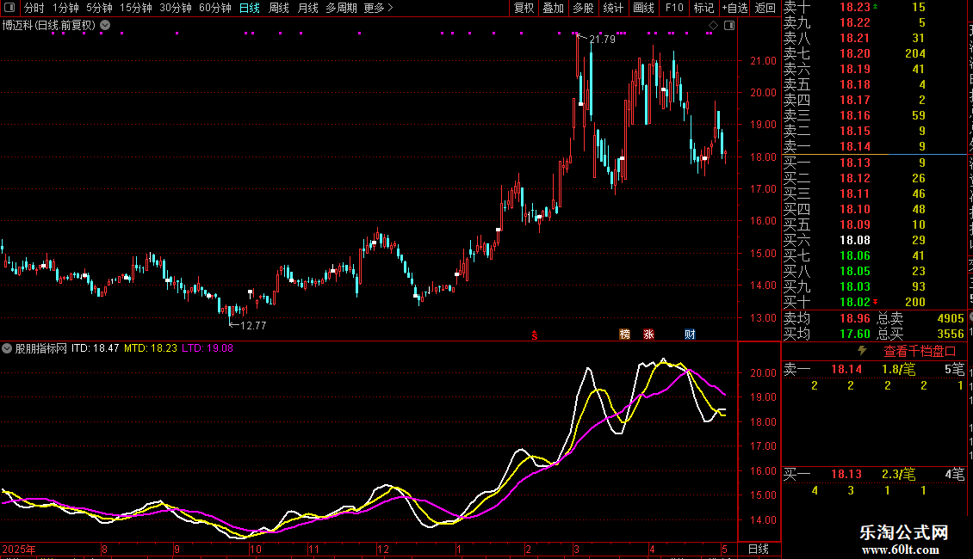Viewport: 973px width, 559px height.
Task: Click the LTD: 19.08 indicator value
Action: point(208,348)
